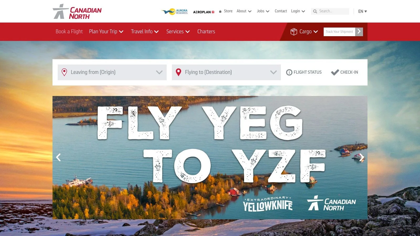This screenshot has width=420, height=236.
Task: Go to the Charters page
Action: (206, 31)
